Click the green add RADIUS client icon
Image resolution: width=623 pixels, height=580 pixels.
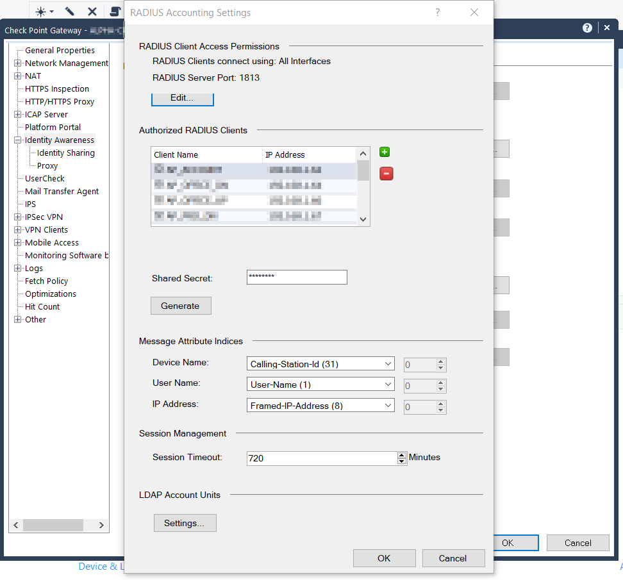click(x=384, y=152)
